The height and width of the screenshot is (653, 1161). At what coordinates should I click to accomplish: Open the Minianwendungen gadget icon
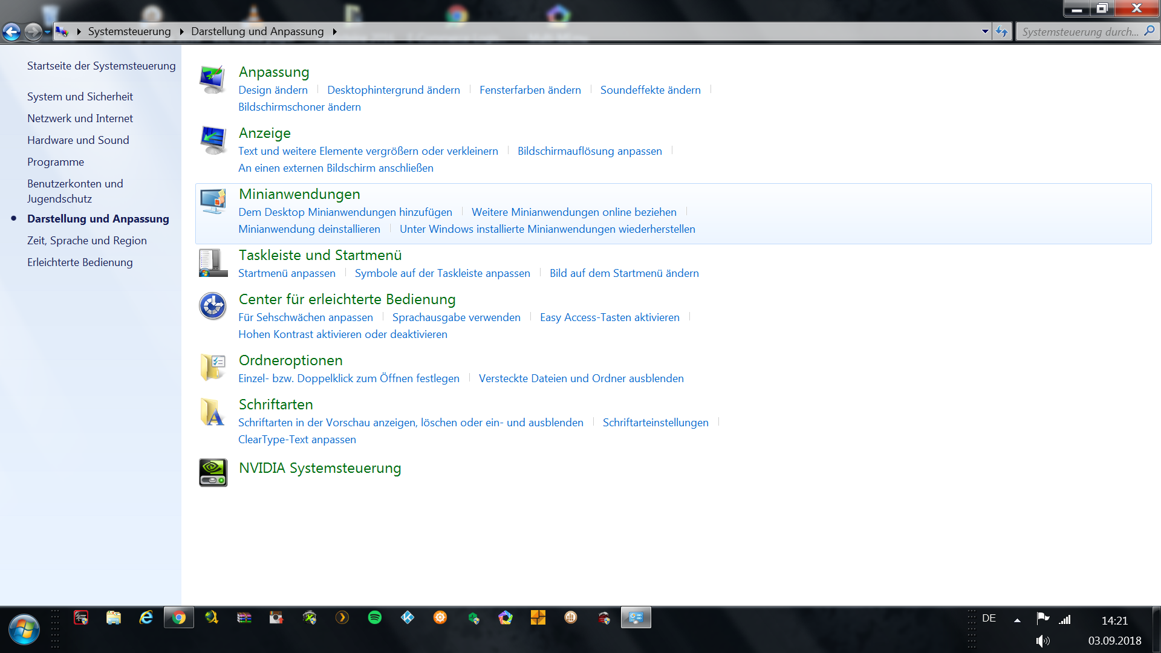[213, 201]
